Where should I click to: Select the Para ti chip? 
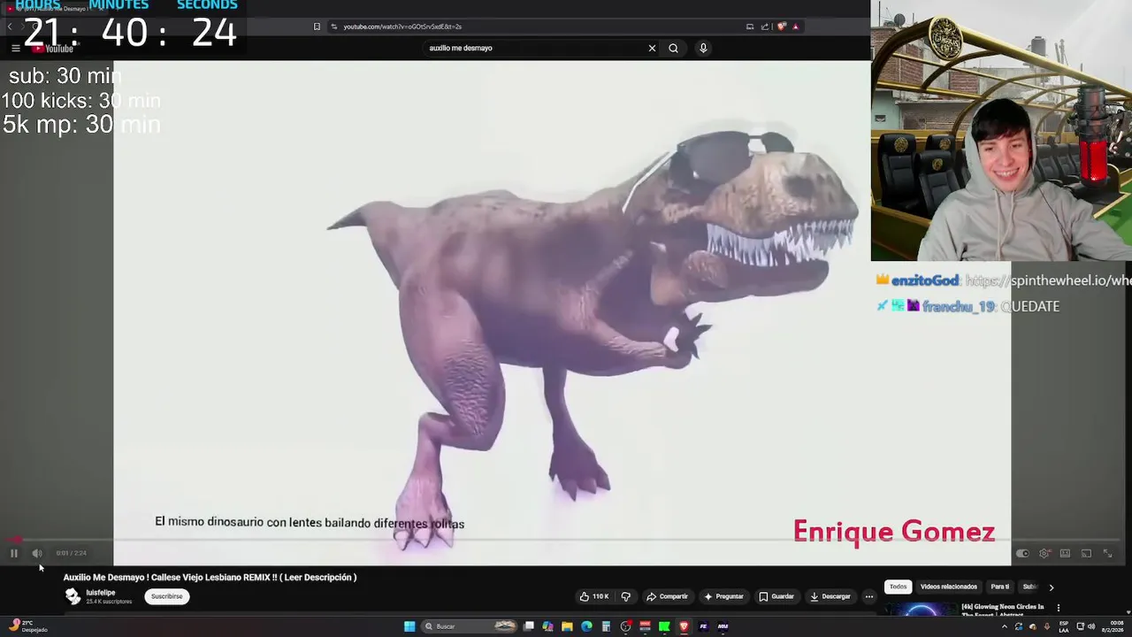[999, 587]
